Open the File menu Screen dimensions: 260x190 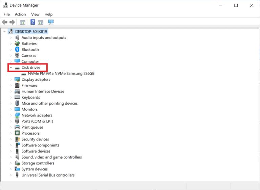[x=7, y=15]
